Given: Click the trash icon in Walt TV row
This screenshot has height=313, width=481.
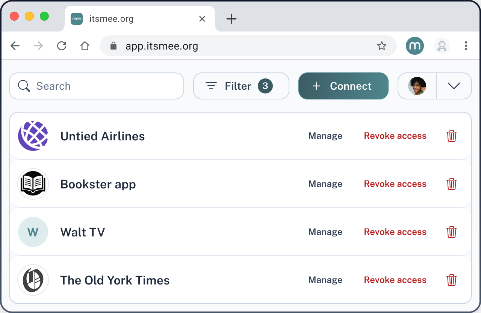Looking at the screenshot, I should pyautogui.click(x=451, y=232).
